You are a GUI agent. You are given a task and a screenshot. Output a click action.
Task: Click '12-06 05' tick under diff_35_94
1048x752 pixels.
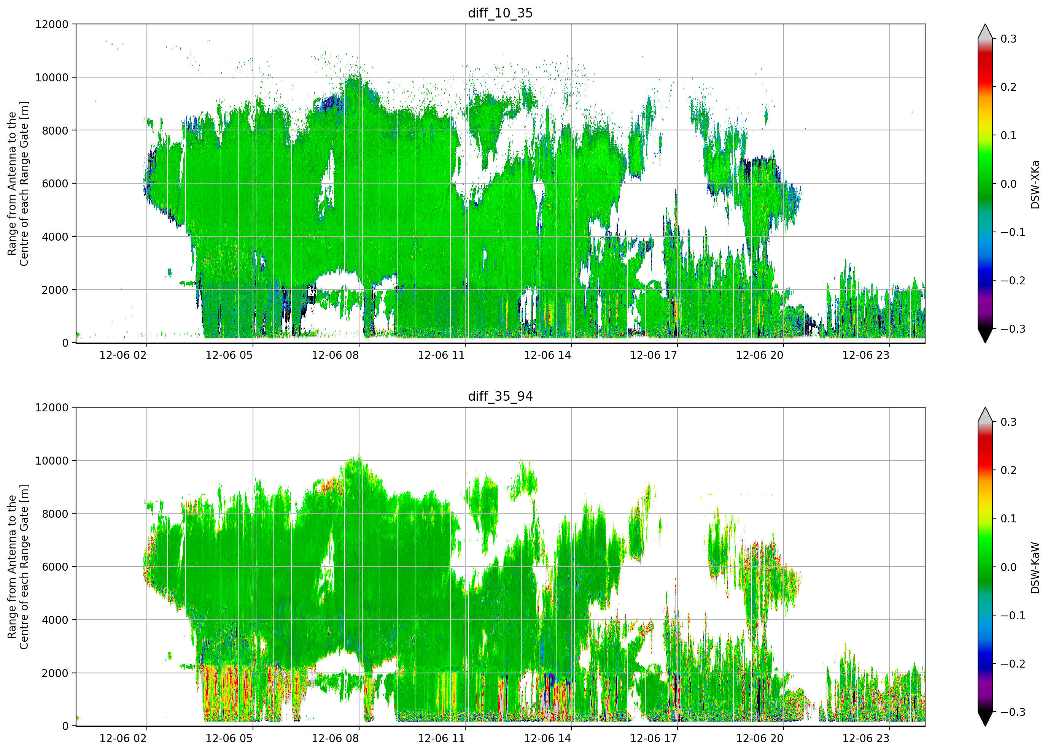(x=229, y=739)
